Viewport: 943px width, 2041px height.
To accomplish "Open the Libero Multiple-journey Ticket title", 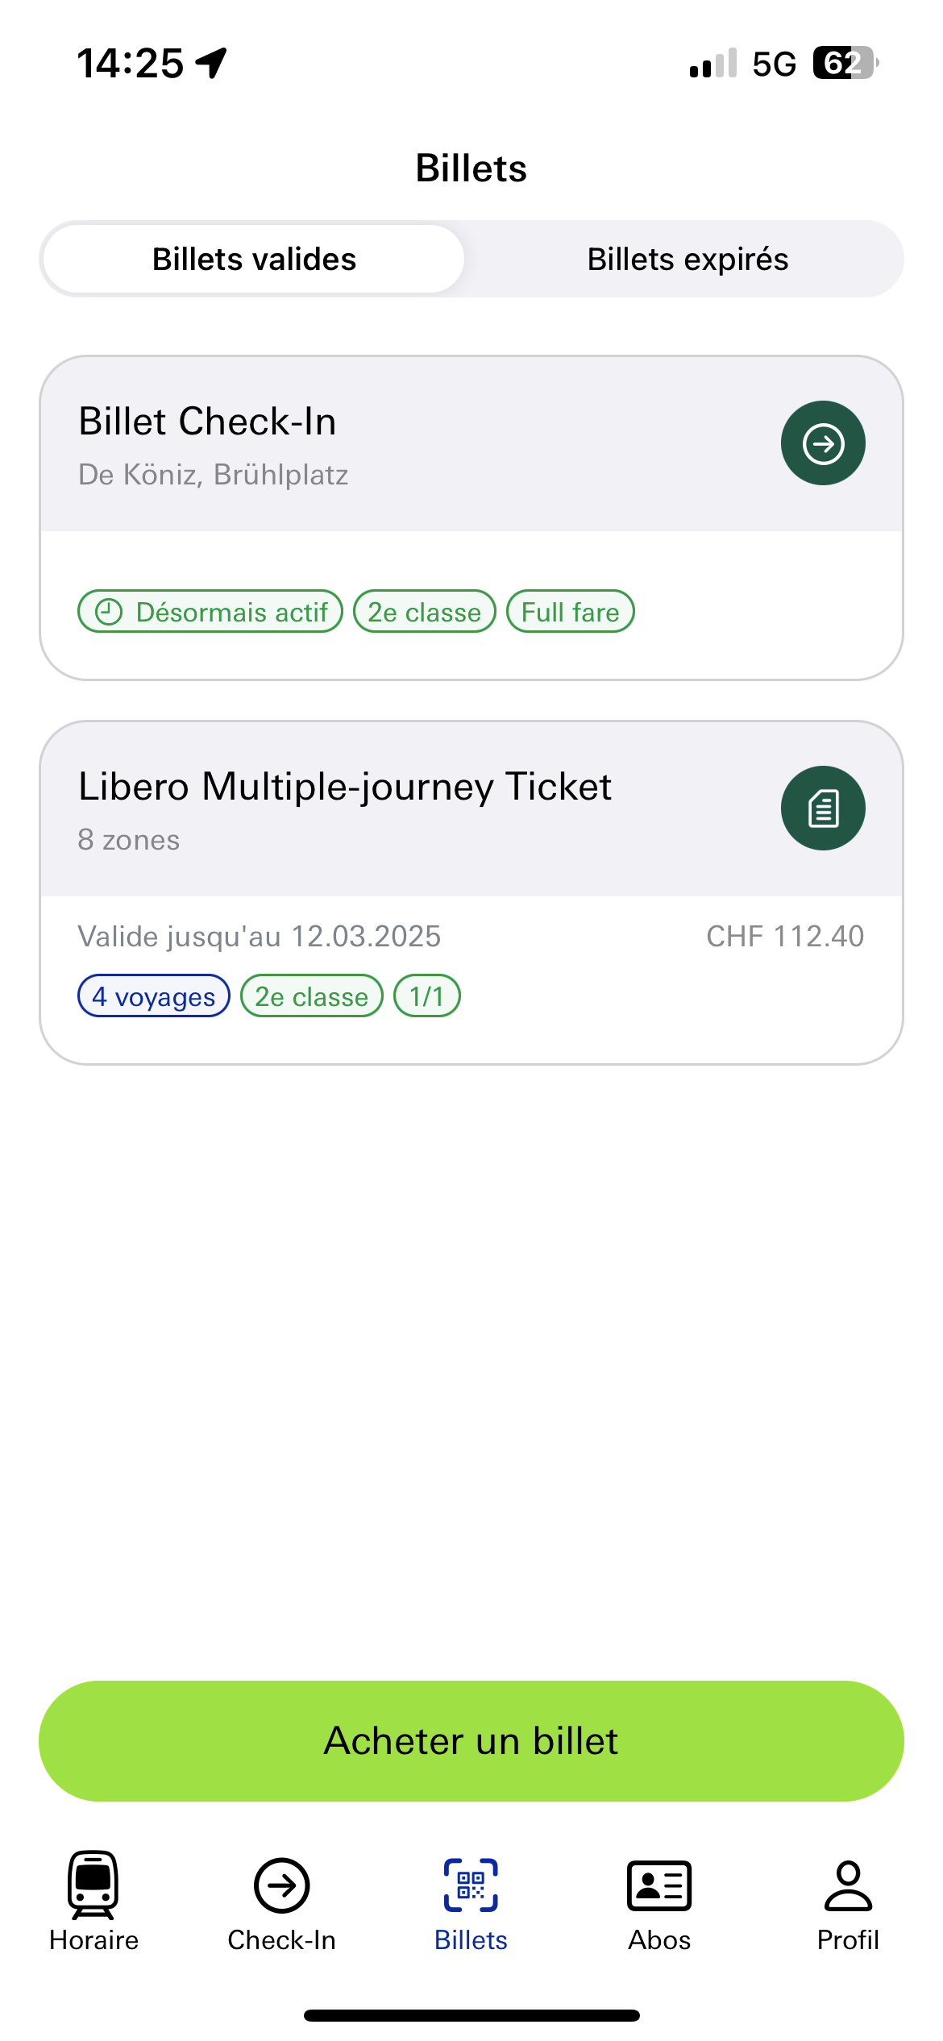I will [x=345, y=787].
